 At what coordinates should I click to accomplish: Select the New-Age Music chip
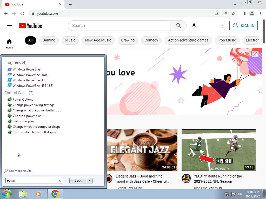[x=98, y=40]
